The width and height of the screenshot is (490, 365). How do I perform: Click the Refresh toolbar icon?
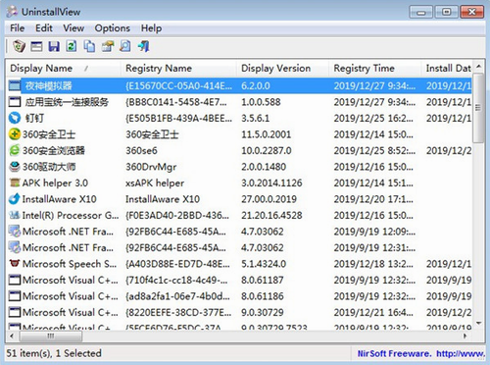(72, 46)
